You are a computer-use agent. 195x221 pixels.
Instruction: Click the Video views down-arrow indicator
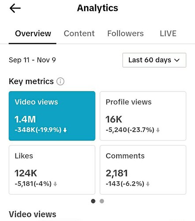pos(65,130)
